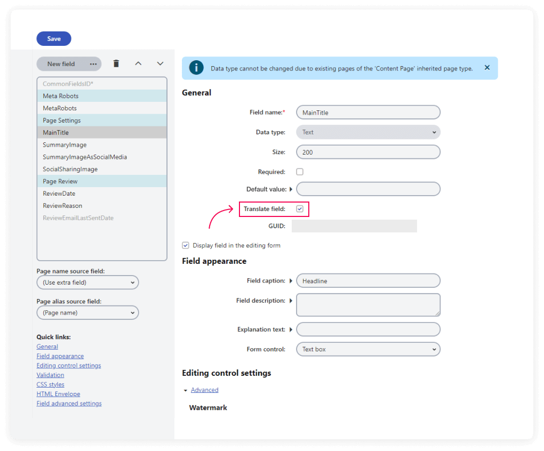Open the Form control dropdown
This screenshot has width=544, height=451.
(368, 350)
